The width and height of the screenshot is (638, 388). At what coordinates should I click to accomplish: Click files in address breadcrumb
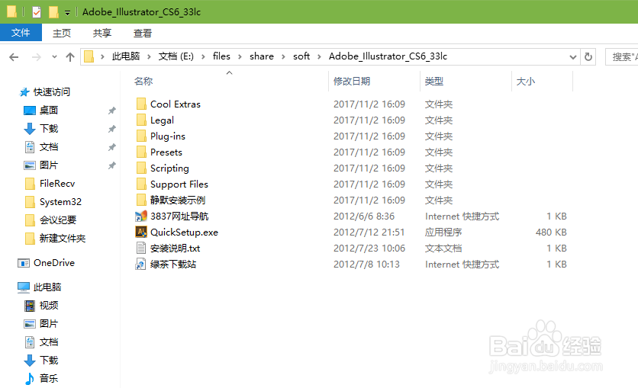pos(222,56)
